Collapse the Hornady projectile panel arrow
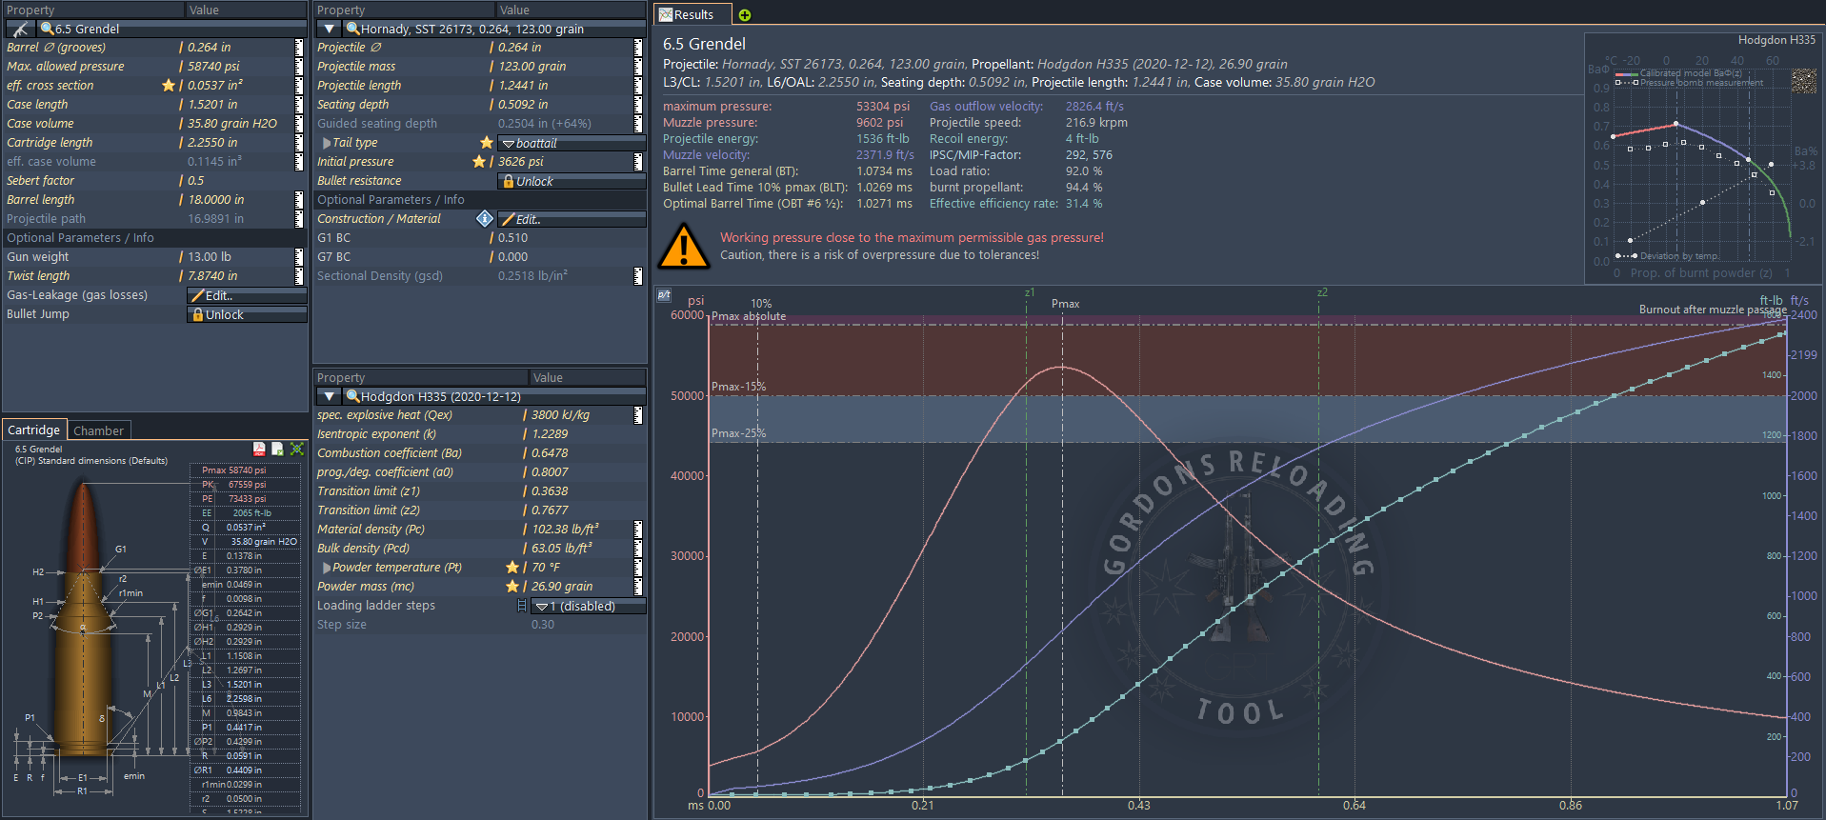The height and width of the screenshot is (820, 1826). [x=330, y=30]
